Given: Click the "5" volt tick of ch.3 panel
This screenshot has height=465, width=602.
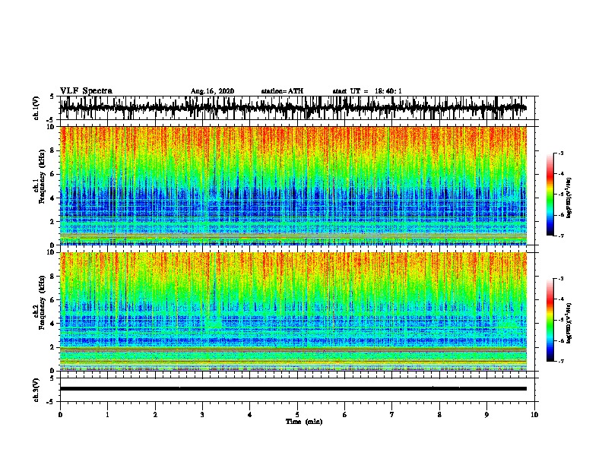Looking at the screenshot, I should [x=52, y=378].
